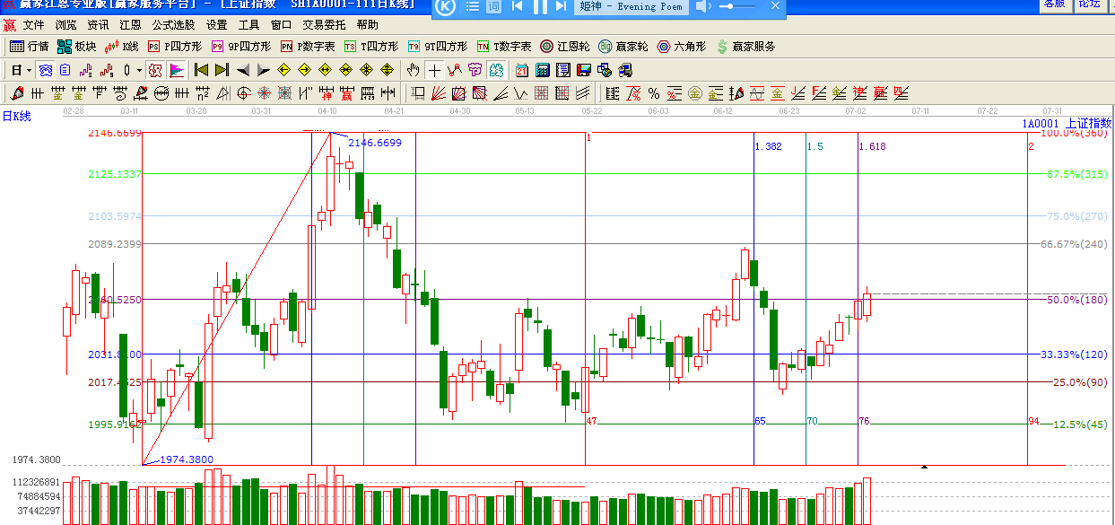Image resolution: width=1115 pixels, height=525 pixels.
Task: Open the 江恩轮 Gann wheel tool
Action: (564, 47)
